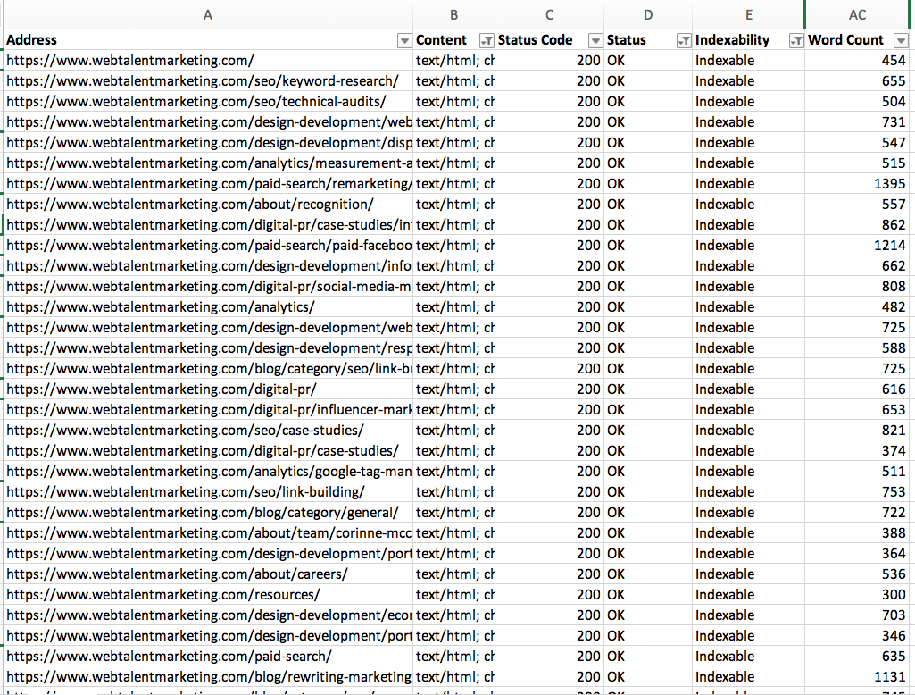Screen dimensions: 915x695
Task: Select the digital-pr/influencer-mark address cell
Action: (x=208, y=410)
